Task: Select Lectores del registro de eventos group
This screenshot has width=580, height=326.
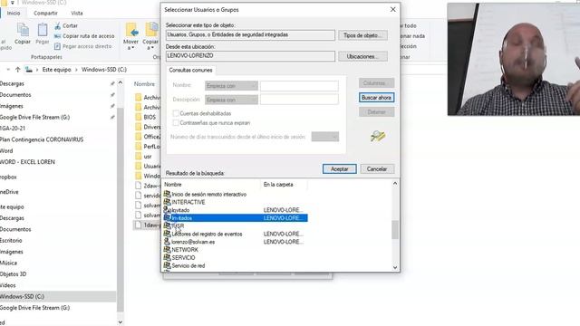Action: (207, 234)
